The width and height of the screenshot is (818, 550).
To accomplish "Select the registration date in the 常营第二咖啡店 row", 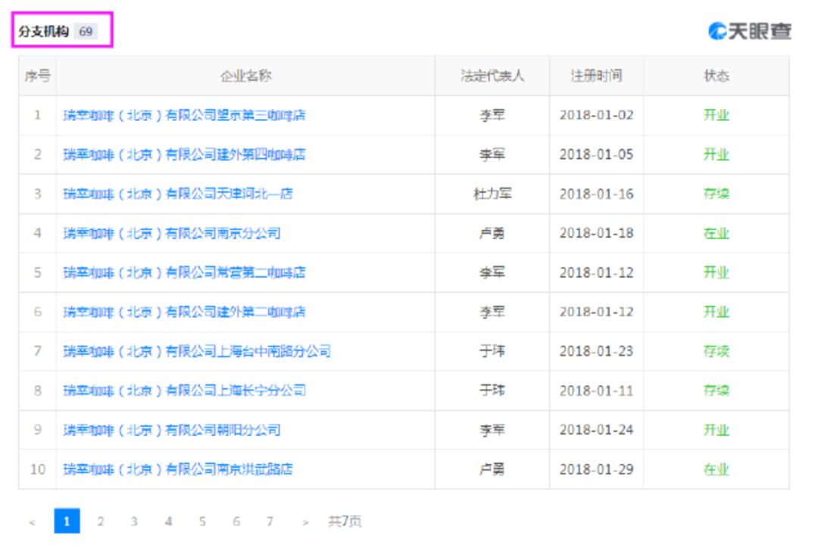I will pyautogui.click(x=596, y=272).
